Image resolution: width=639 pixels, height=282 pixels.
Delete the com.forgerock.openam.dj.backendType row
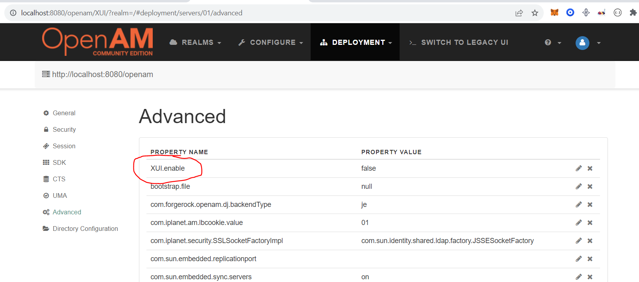590,205
